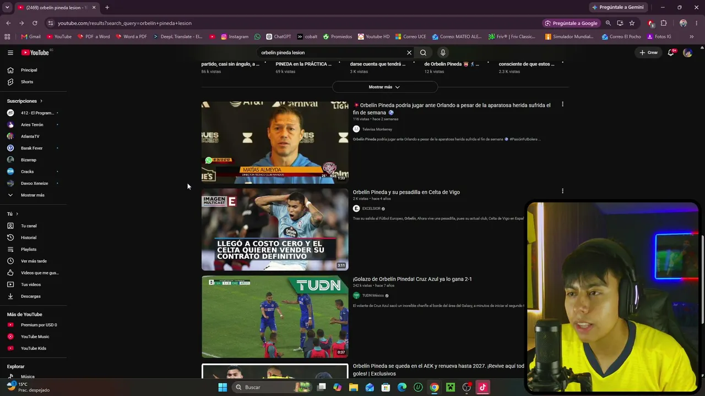Open the Chrome extensions puzzle icon
Viewport: 705px width, 396px height.
coord(664,23)
